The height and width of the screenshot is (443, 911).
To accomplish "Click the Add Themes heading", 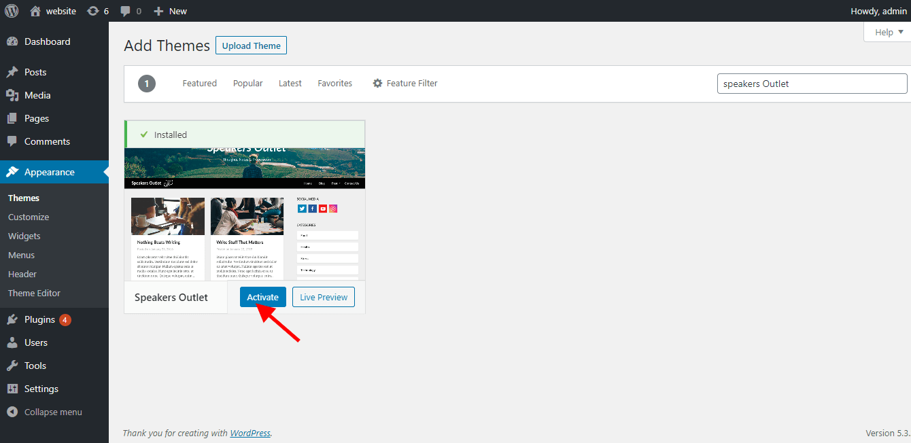I will pos(167,46).
